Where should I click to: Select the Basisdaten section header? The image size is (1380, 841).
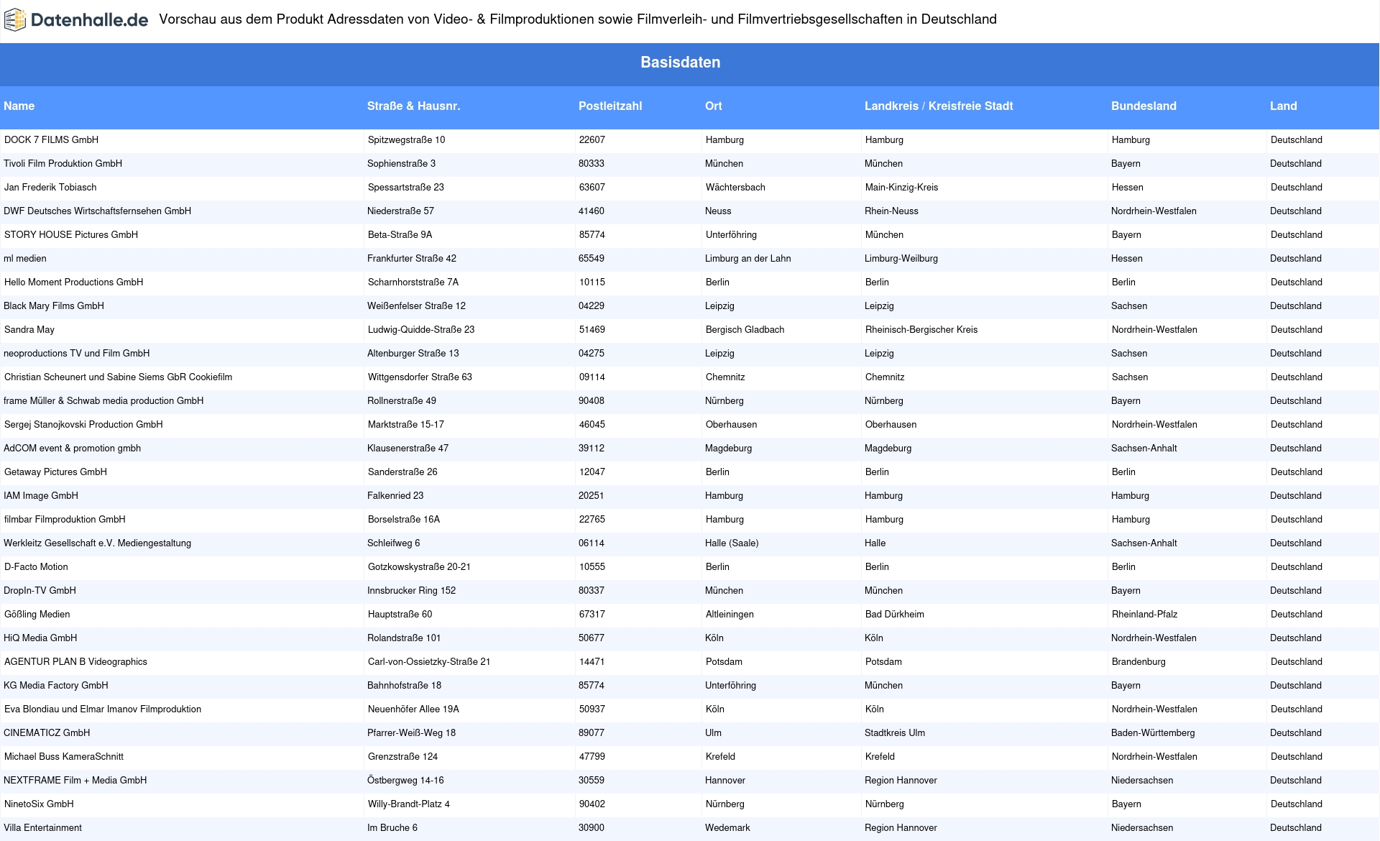click(680, 63)
